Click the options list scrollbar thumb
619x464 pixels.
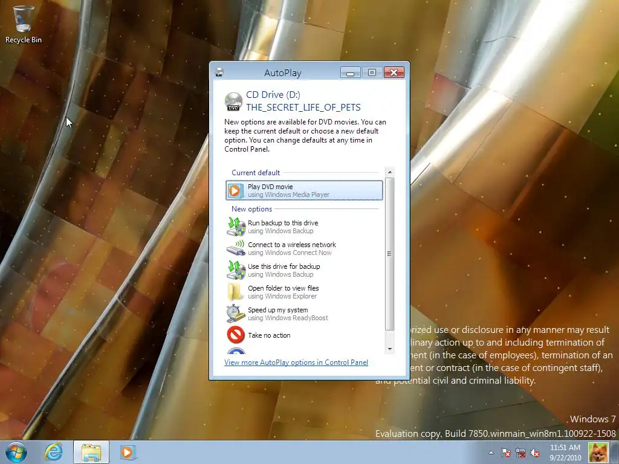coord(390,254)
